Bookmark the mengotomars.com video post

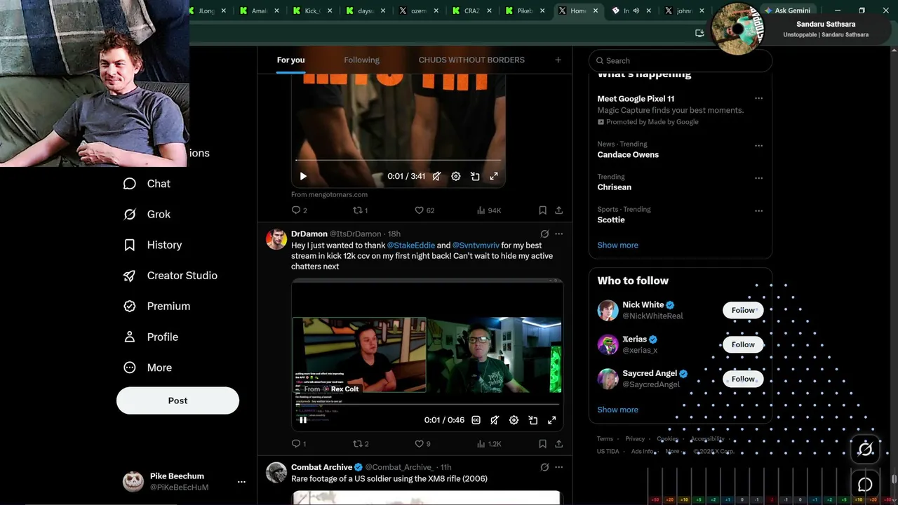tap(542, 210)
